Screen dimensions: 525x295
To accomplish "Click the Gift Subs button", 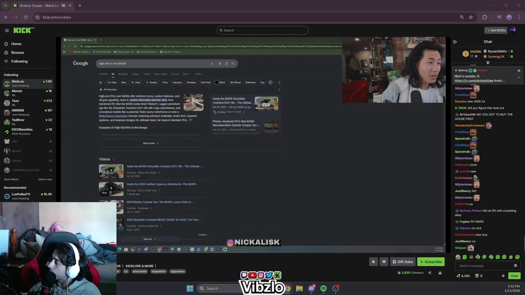I will [x=402, y=262].
